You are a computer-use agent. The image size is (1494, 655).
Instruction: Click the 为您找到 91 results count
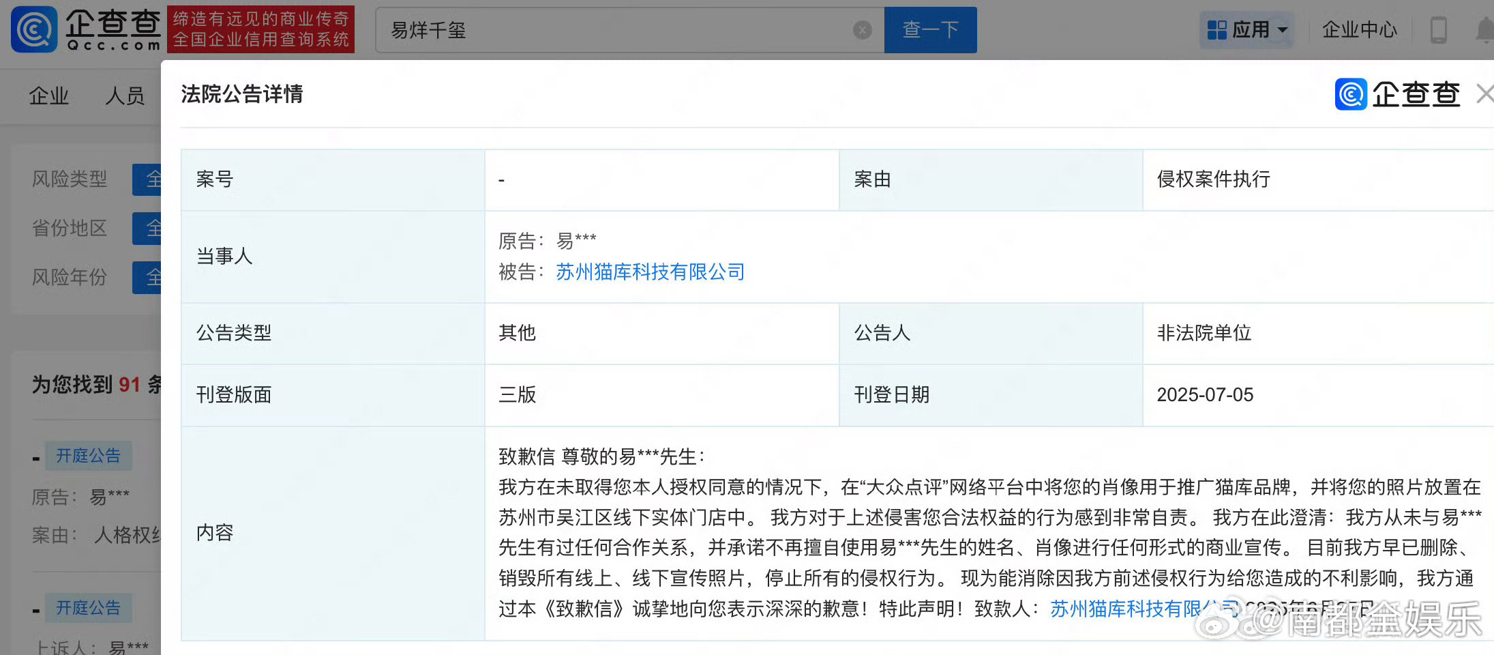97,385
